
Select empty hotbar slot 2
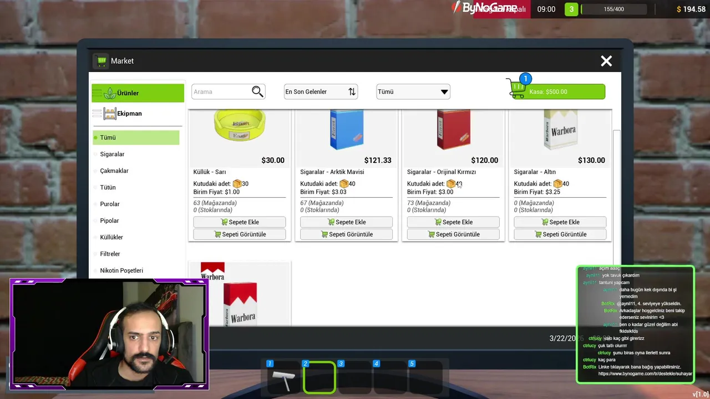[319, 378]
